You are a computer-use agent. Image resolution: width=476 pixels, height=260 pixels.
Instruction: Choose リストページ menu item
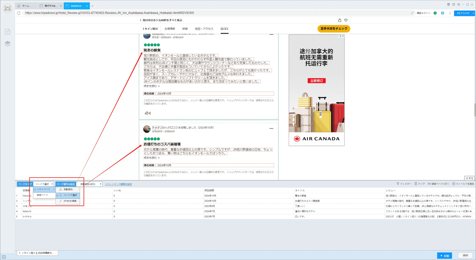pyautogui.click(x=44, y=189)
